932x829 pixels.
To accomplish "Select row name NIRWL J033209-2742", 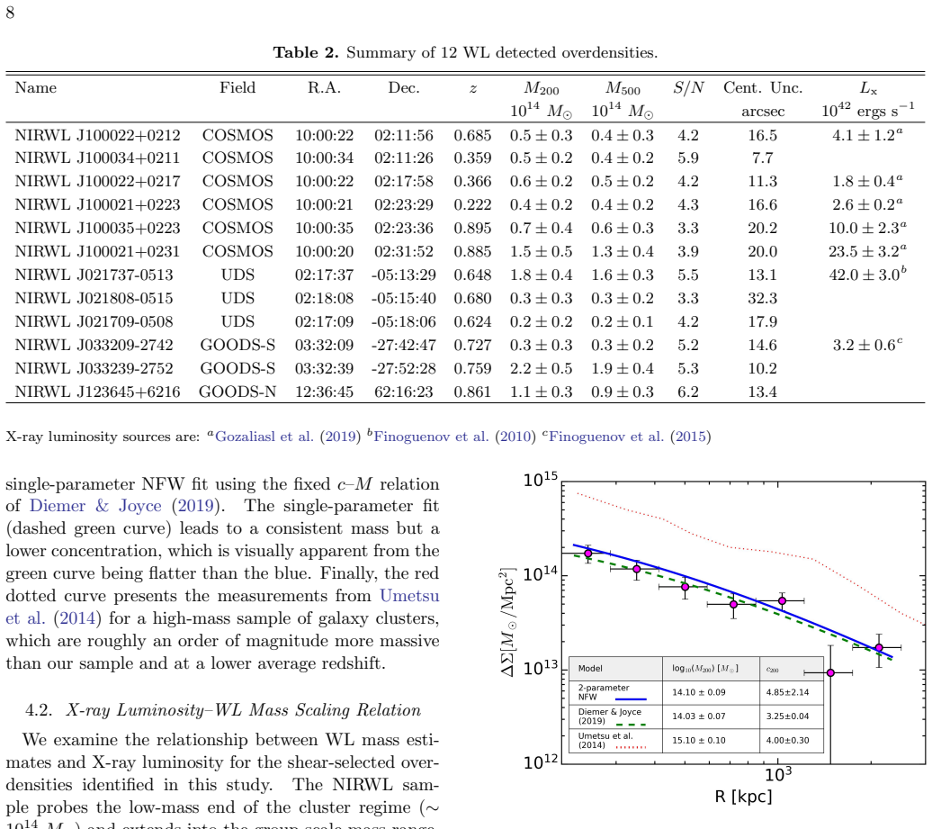I will (x=94, y=345).
